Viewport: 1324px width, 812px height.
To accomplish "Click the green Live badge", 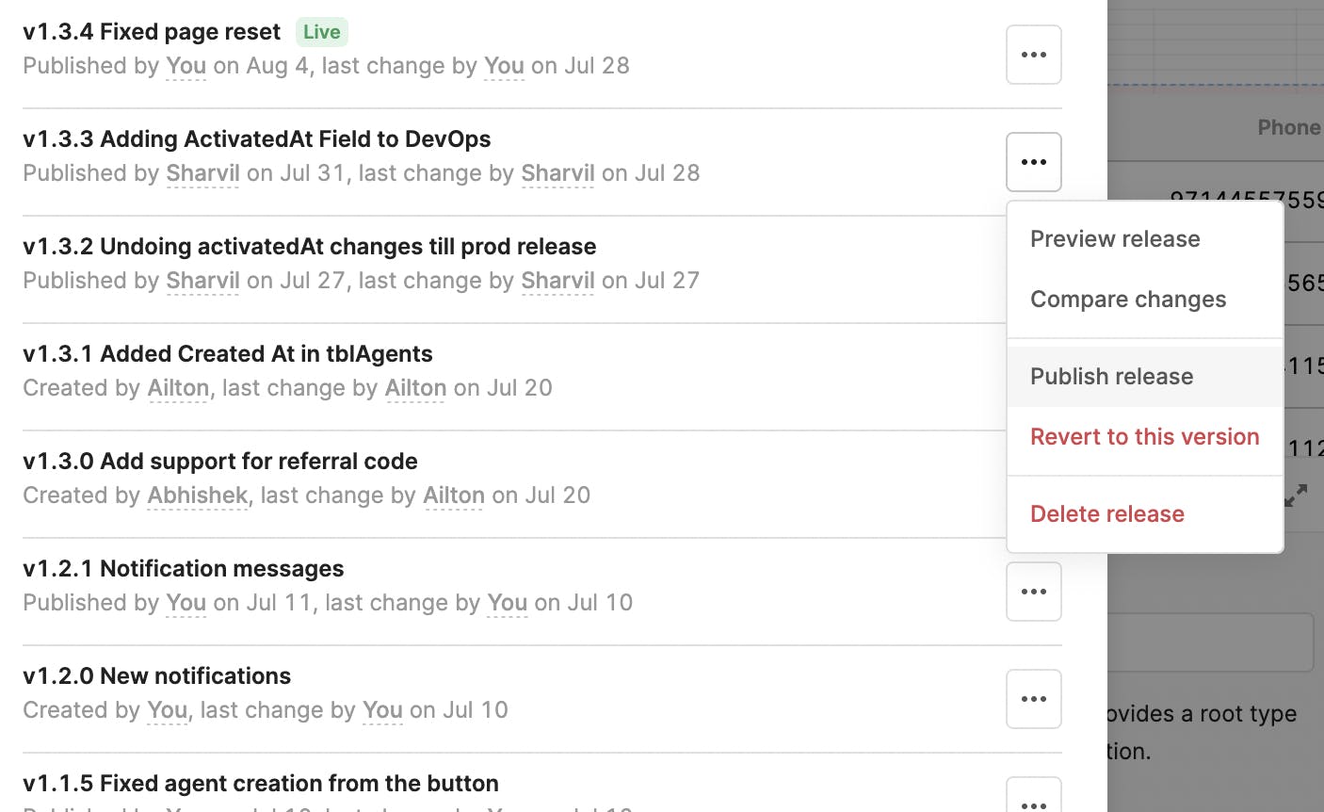I will 322,32.
